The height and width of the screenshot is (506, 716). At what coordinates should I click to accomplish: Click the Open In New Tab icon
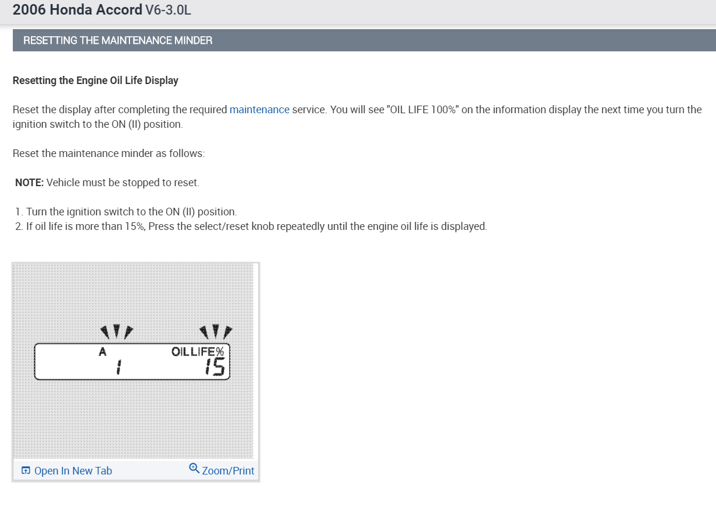pos(26,471)
